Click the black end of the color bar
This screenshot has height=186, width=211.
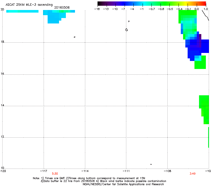tap(99, 3)
